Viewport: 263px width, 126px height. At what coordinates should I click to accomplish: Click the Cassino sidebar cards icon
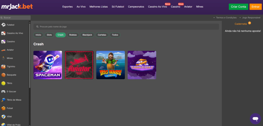pyautogui.click(x=3, y=42)
